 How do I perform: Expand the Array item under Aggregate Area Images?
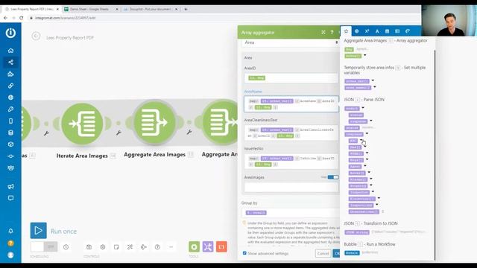coord(365,56)
